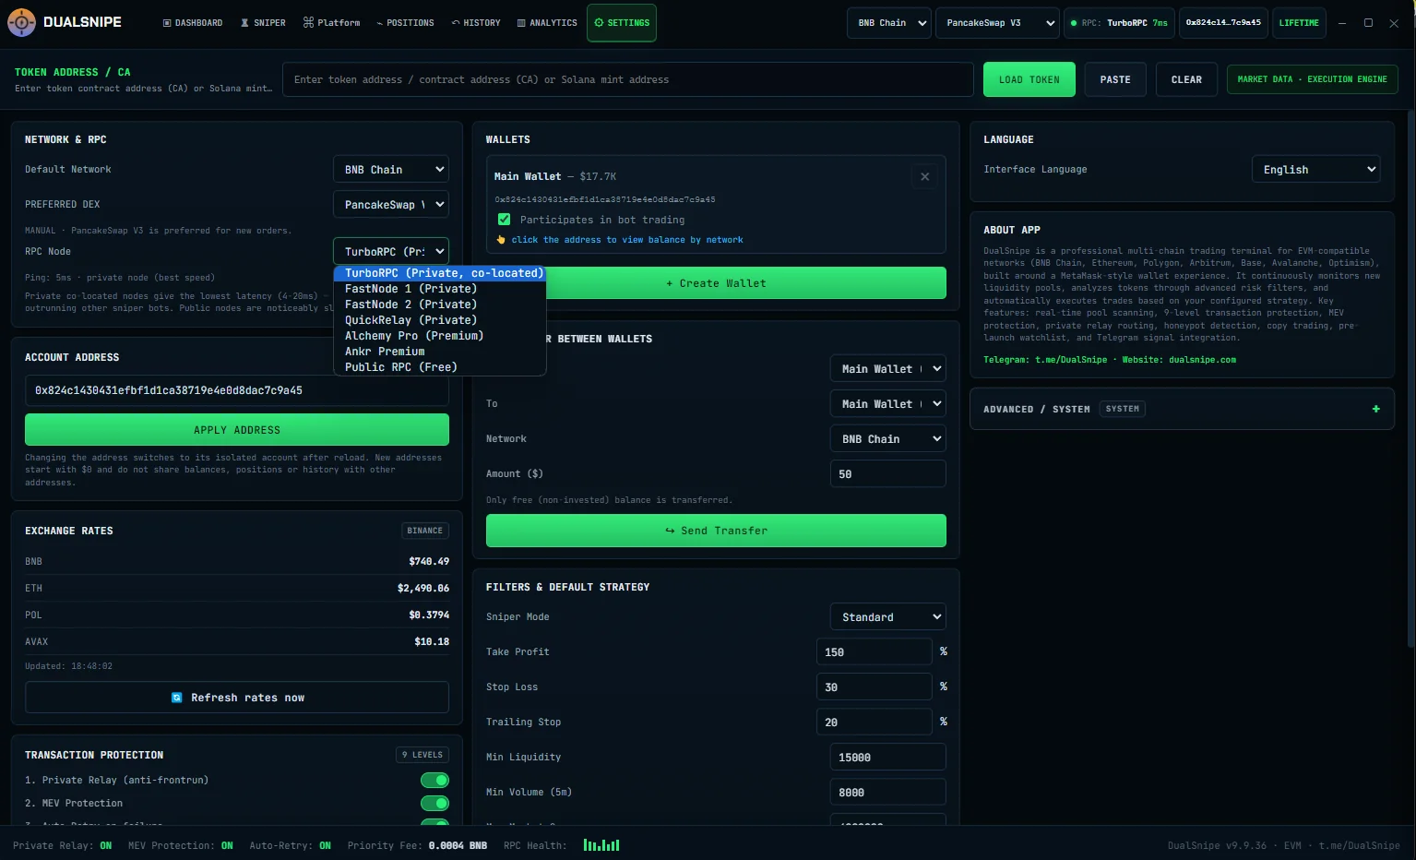The height and width of the screenshot is (860, 1416).
Task: Open the Default Network dropdown
Action: [391, 170]
